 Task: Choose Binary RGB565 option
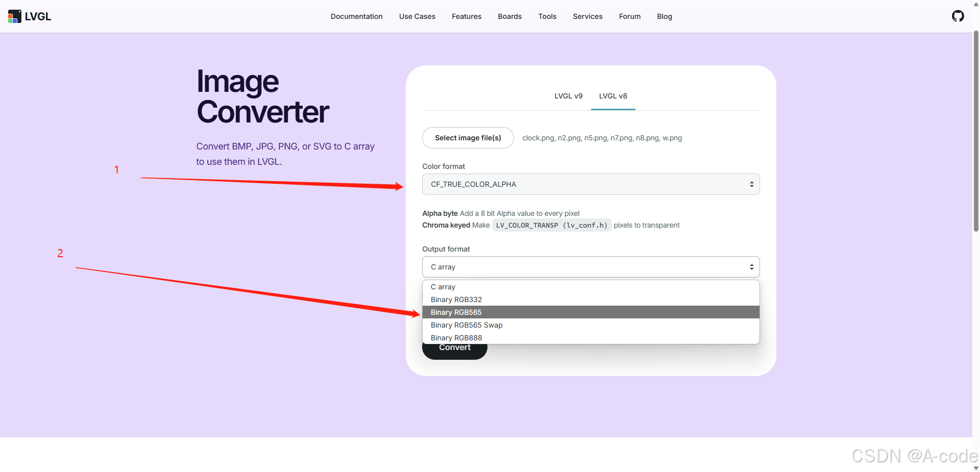pos(591,312)
